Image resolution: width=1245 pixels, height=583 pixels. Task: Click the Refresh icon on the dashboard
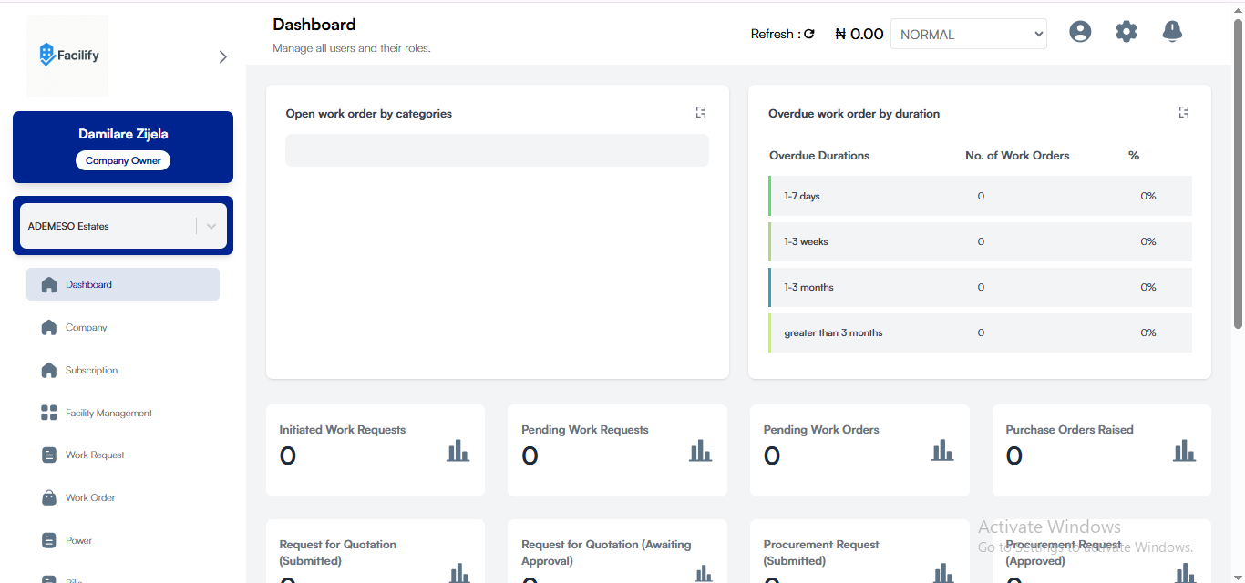click(x=809, y=34)
